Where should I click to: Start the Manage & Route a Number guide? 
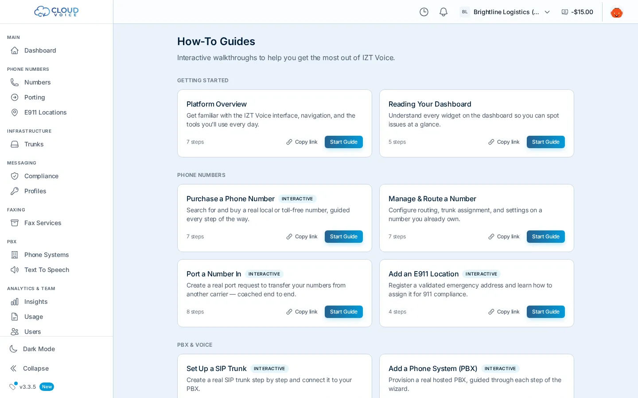(546, 237)
